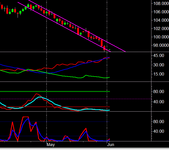Click the Jun date label

tap(110, 145)
